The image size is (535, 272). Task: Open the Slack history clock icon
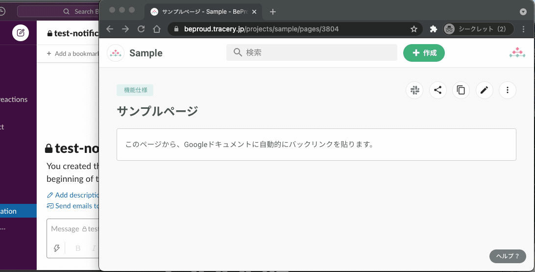click(x=2, y=11)
